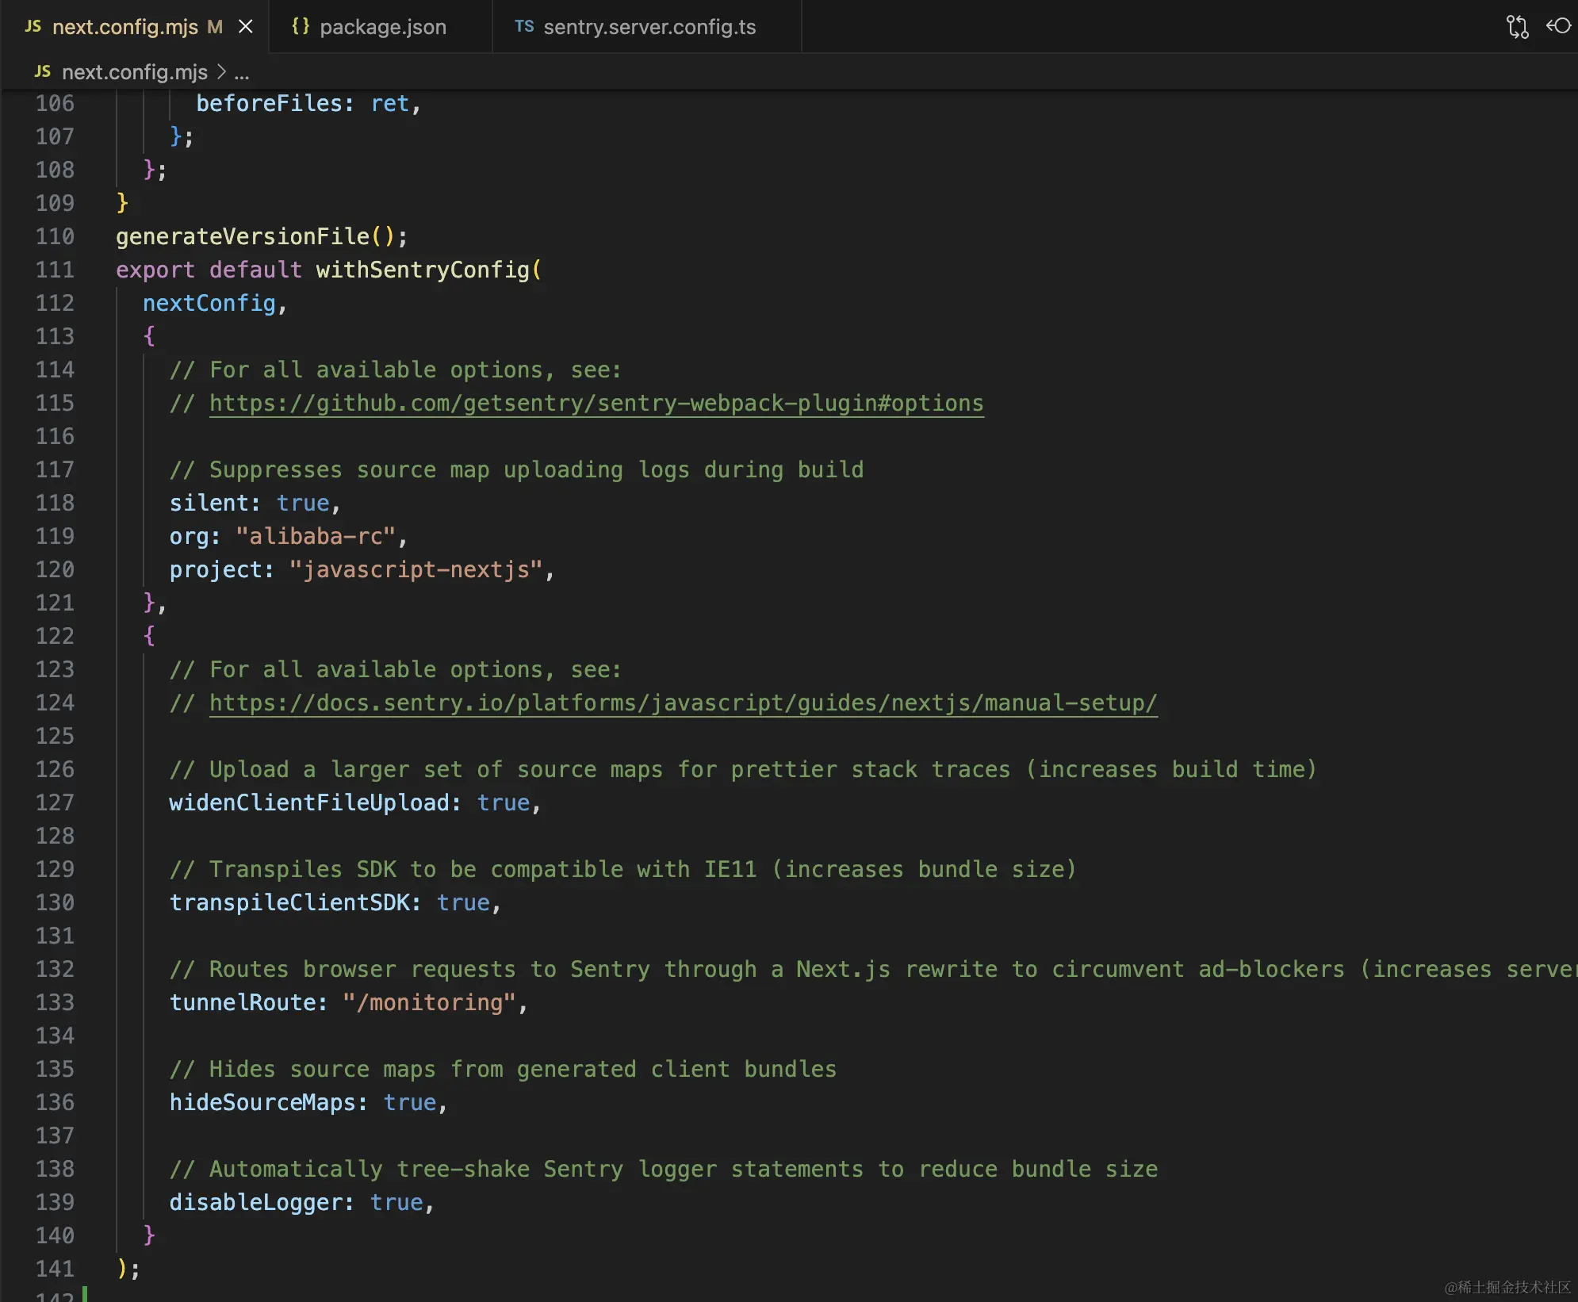Place cursor on withSentryConfig function name

click(422, 270)
